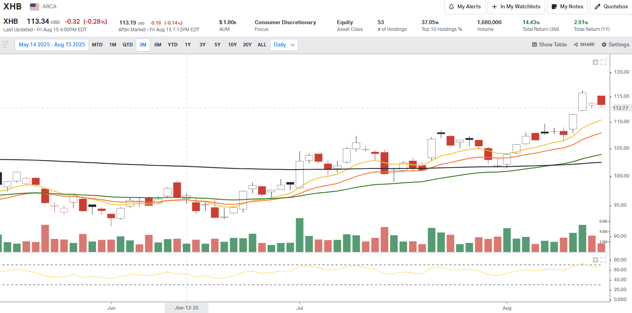Click the 14.43% Total Return (3M) value
This screenshot has height=313, width=632.
pyautogui.click(x=531, y=23)
